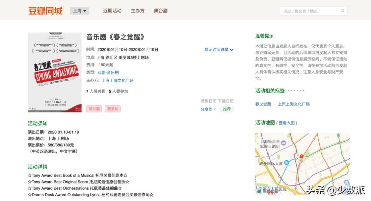Click the 要参加 button
The image size is (371, 201).
tap(113, 109)
